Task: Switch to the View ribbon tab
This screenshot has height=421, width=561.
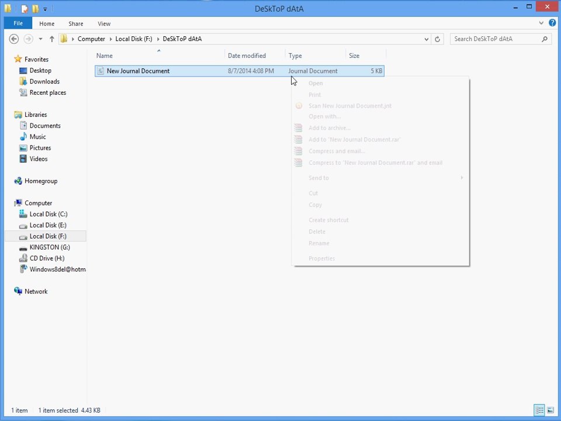Action: click(x=104, y=23)
